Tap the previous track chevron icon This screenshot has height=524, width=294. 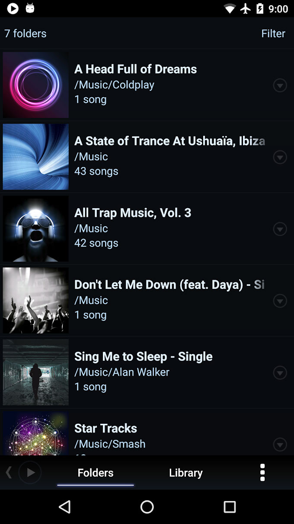9,472
